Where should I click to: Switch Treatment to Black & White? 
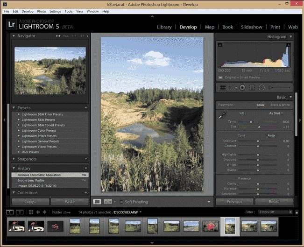coord(281,105)
